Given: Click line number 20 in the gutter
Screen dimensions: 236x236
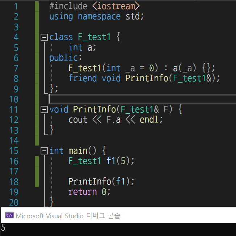Looking at the screenshot, I should point(14,203).
